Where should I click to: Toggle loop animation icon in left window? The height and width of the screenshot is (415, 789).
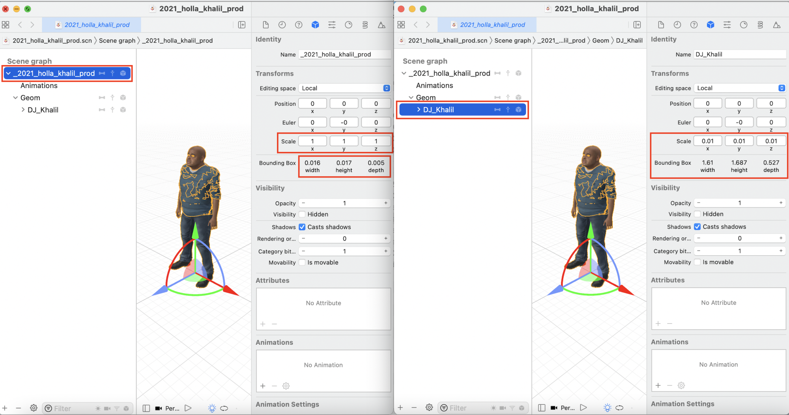[x=224, y=408]
